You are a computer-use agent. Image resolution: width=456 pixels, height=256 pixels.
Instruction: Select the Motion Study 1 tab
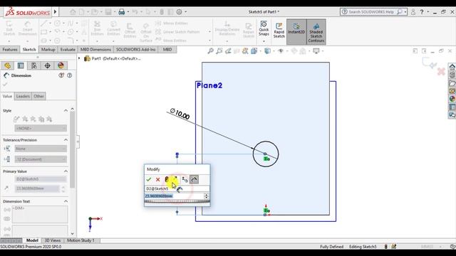pos(81,240)
